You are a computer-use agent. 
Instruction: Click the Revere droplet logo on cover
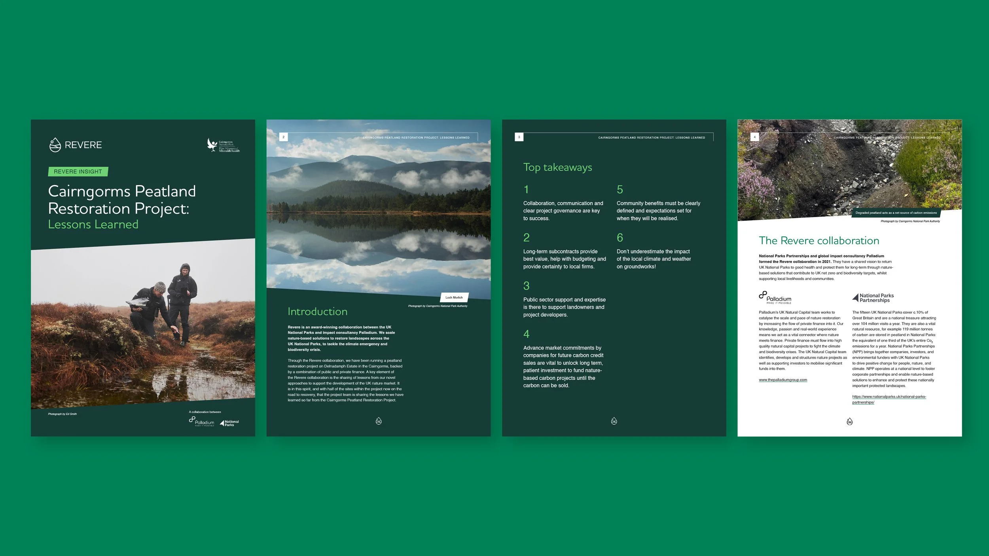click(x=55, y=145)
